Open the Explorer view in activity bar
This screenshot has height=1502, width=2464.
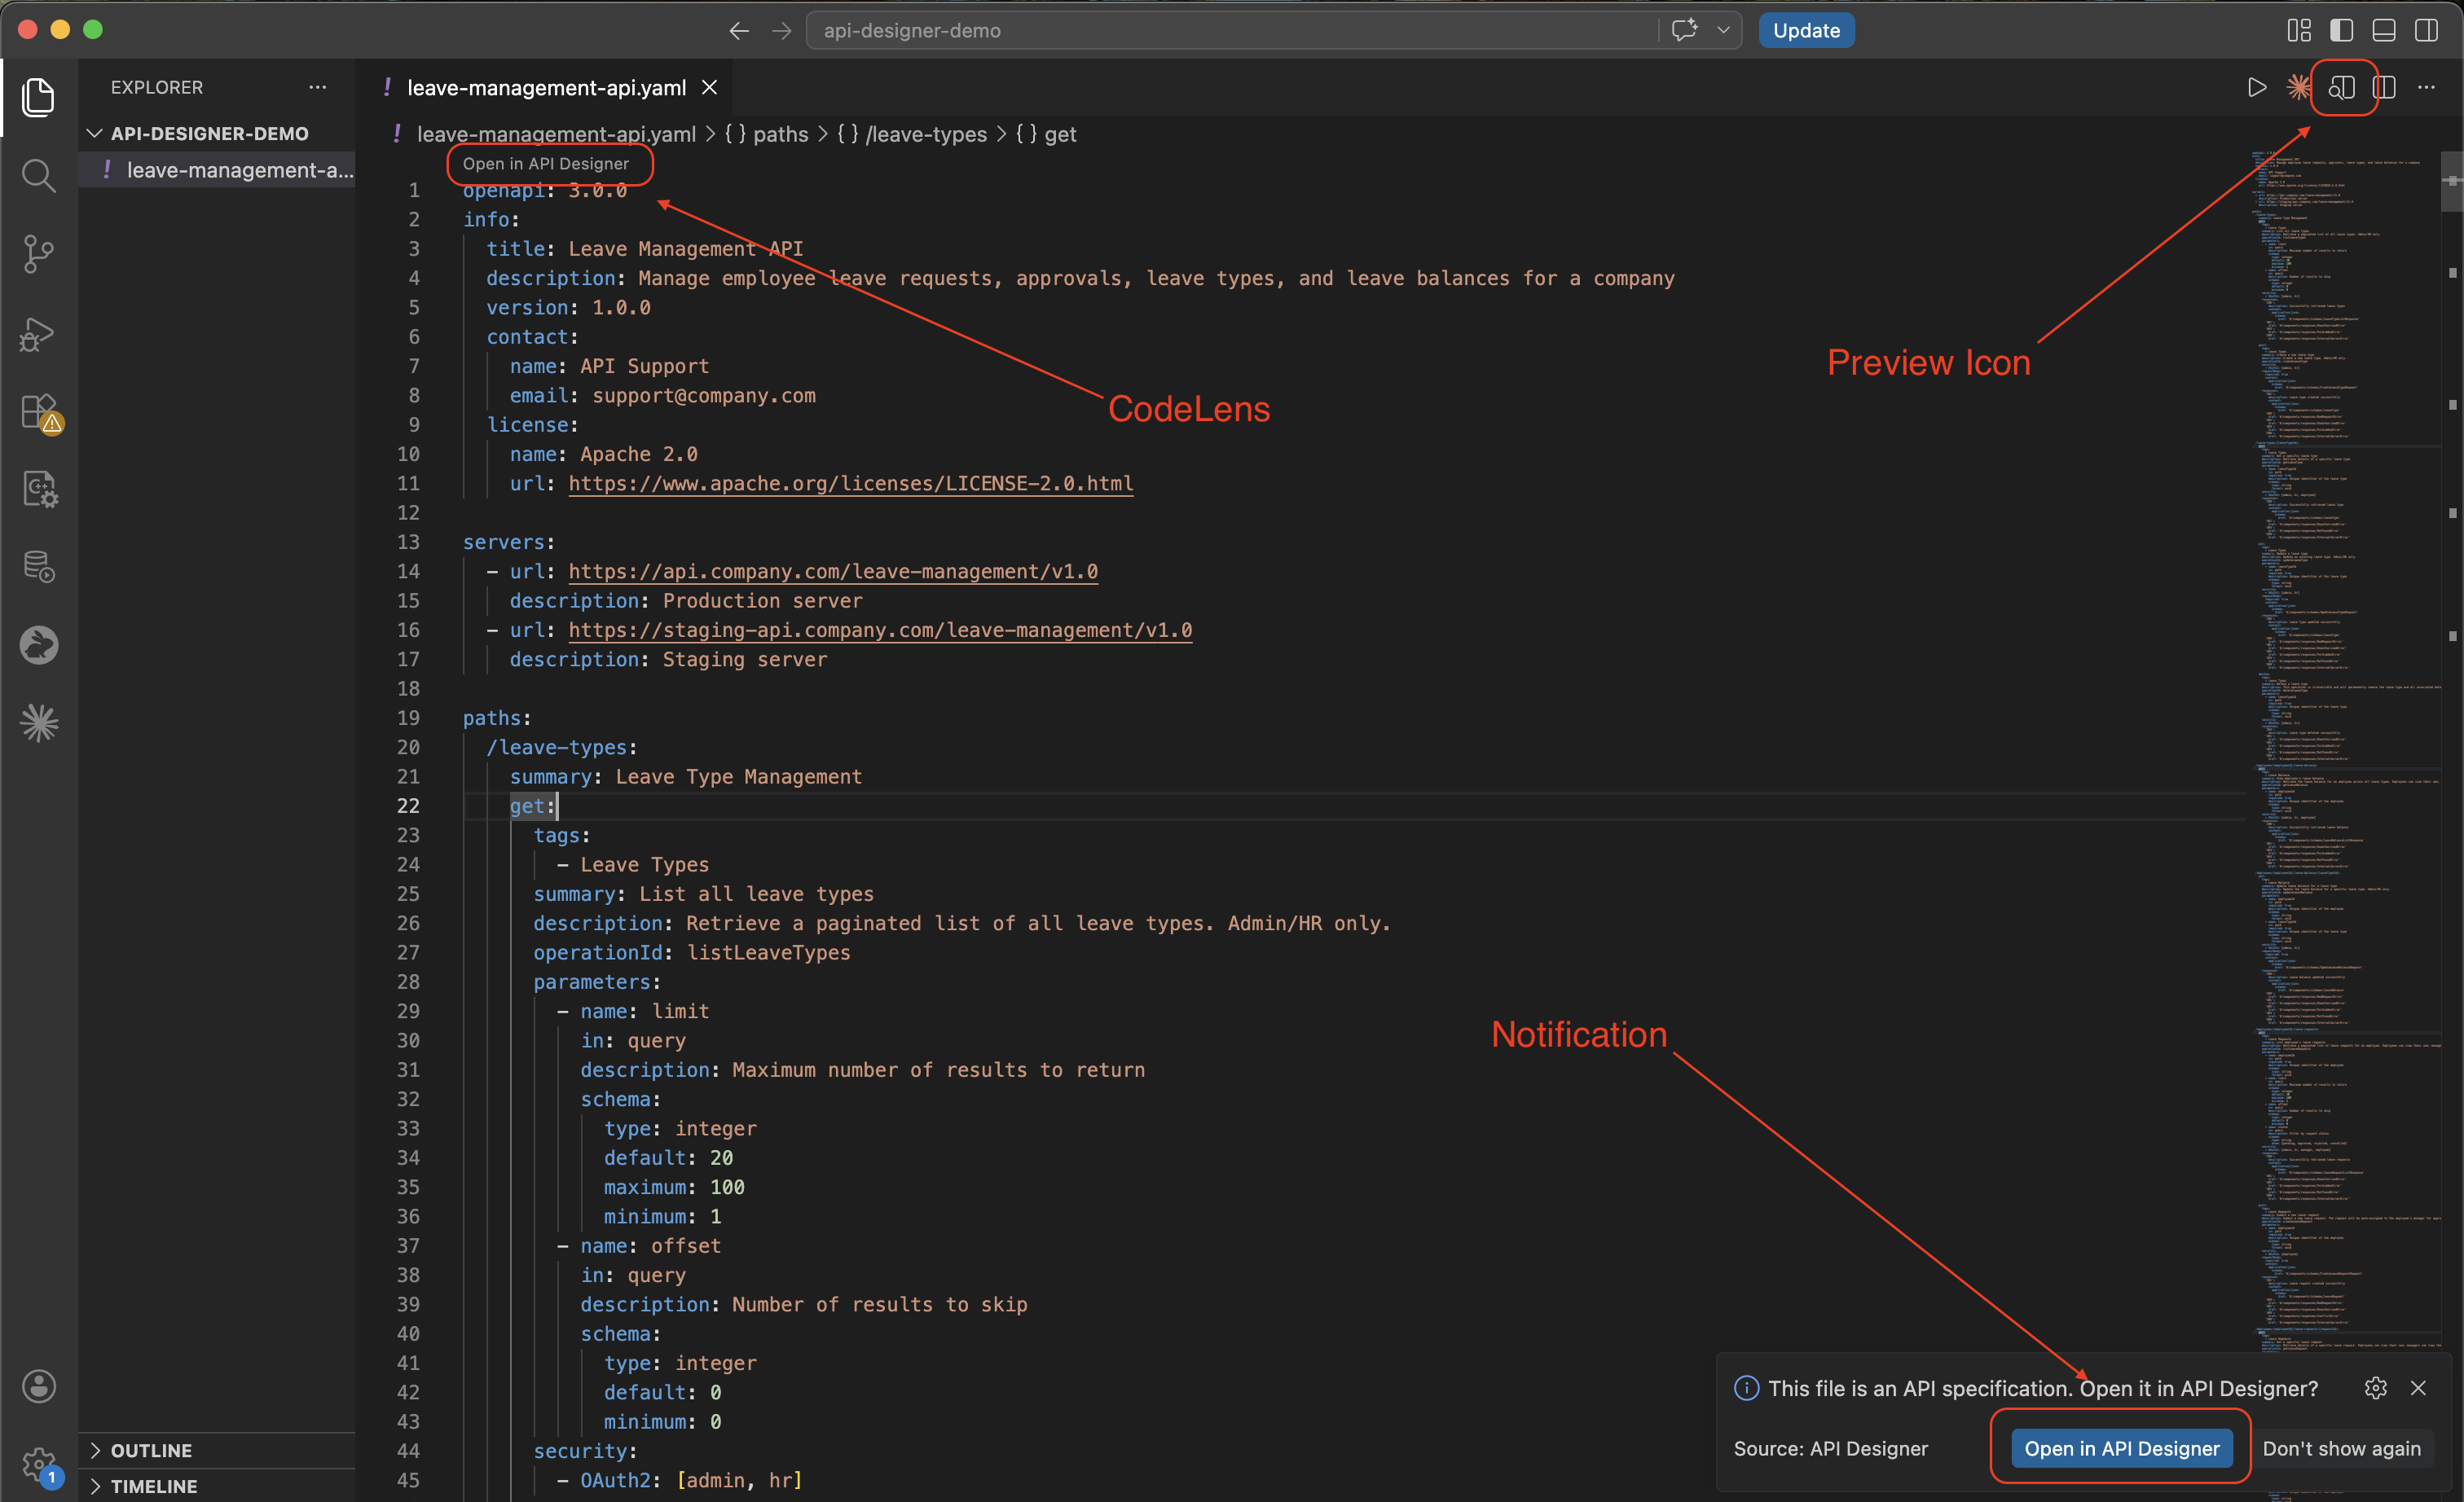tap(38, 97)
